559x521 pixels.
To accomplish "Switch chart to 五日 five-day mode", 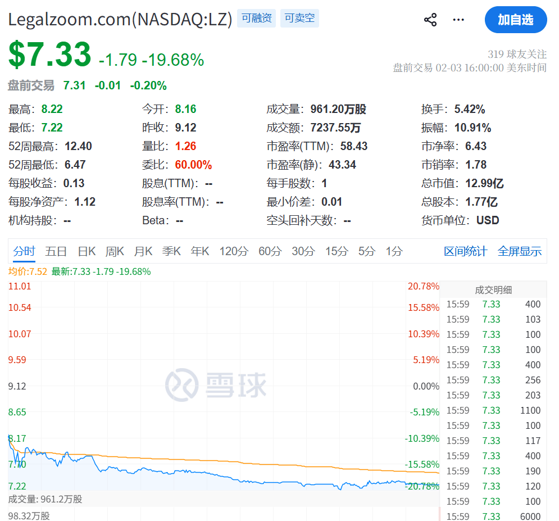I will pyautogui.click(x=56, y=251).
